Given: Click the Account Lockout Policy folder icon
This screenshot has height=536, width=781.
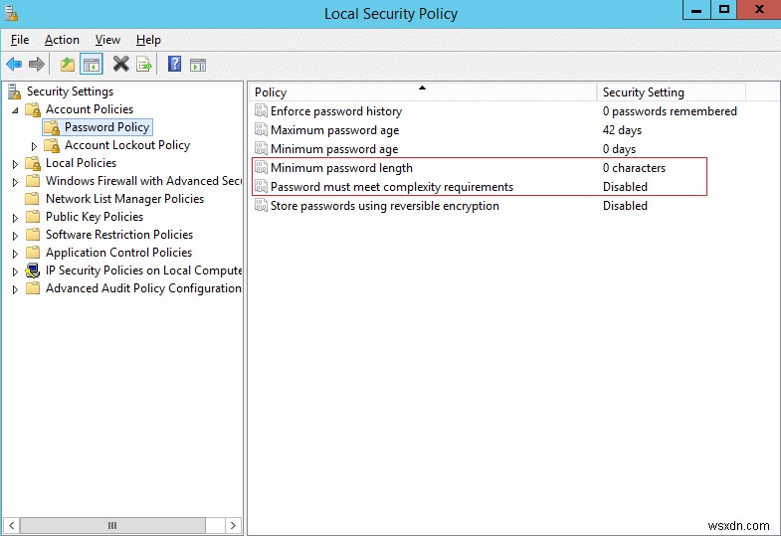Looking at the screenshot, I should (x=52, y=145).
